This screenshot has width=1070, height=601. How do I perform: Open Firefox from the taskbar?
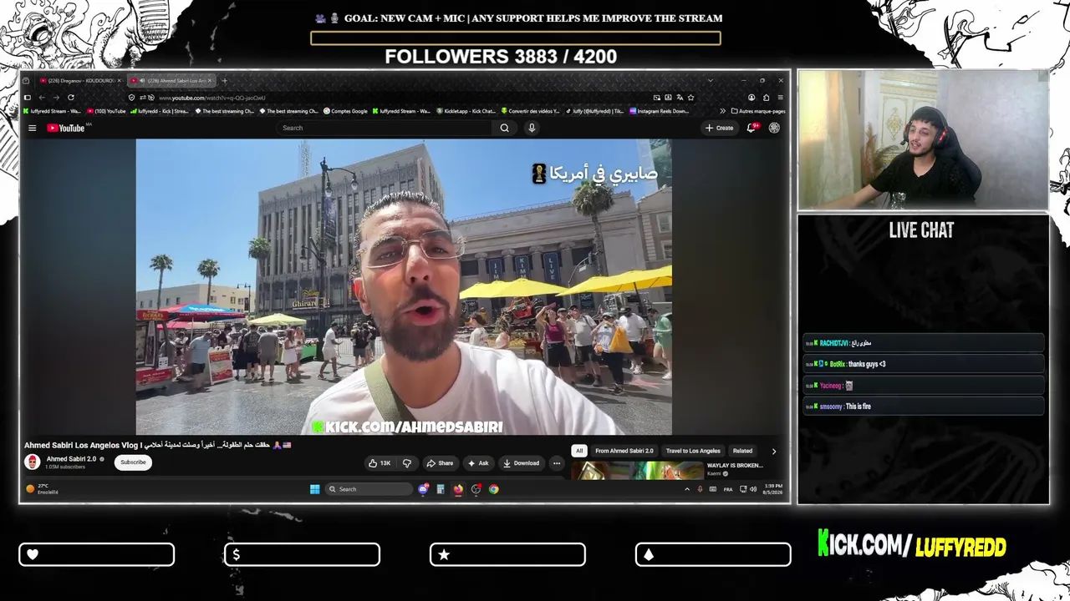pyautogui.click(x=458, y=489)
